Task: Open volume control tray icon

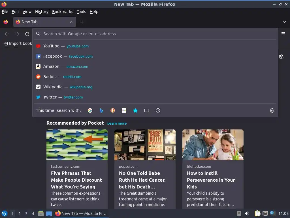Action: [x=247, y=213]
